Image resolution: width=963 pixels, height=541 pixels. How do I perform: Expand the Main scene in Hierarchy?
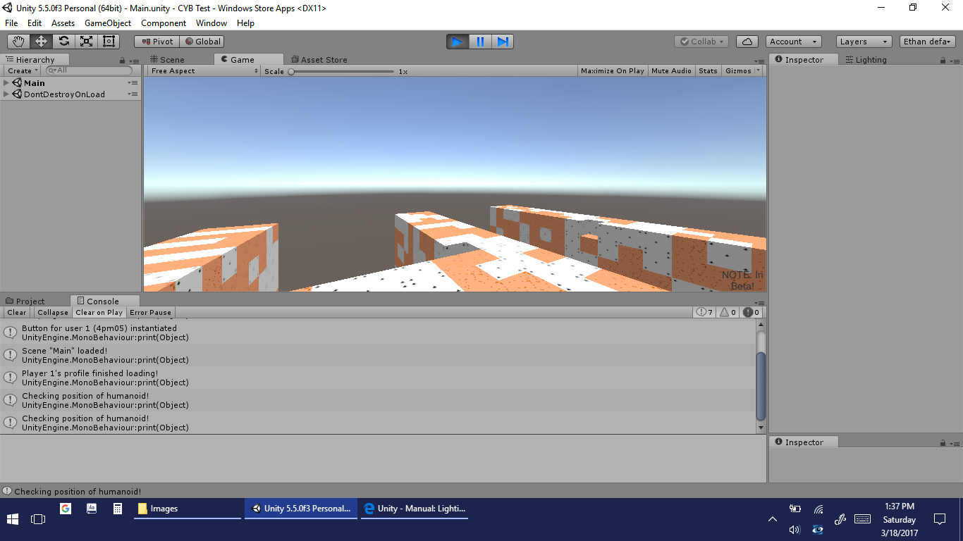(6, 83)
